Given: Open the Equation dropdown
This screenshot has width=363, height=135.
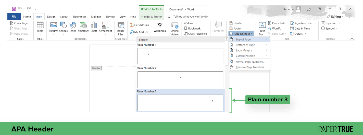Looking at the screenshot, I should coord(340,23).
